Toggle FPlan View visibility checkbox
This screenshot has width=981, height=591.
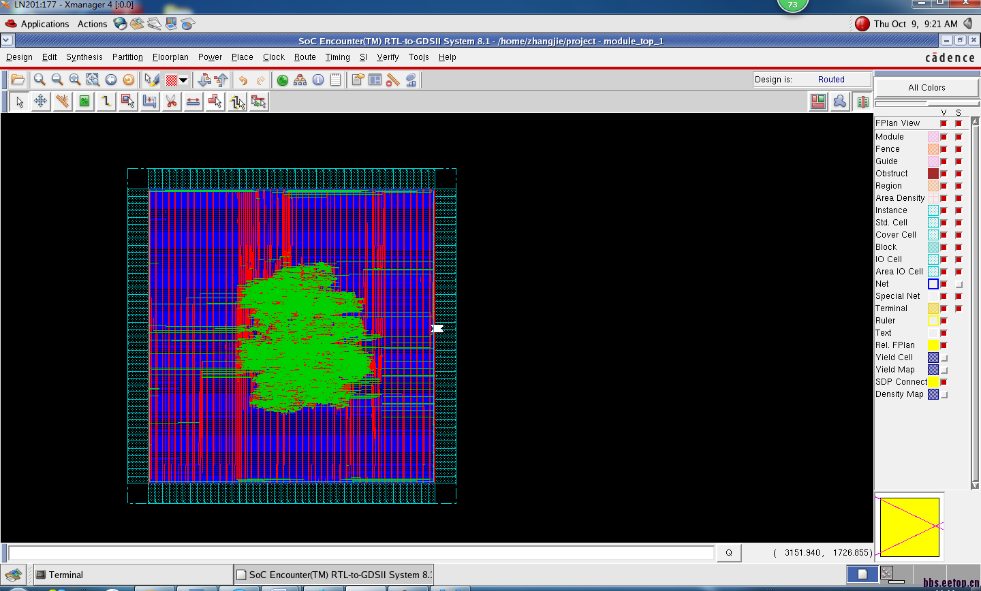pyautogui.click(x=944, y=123)
